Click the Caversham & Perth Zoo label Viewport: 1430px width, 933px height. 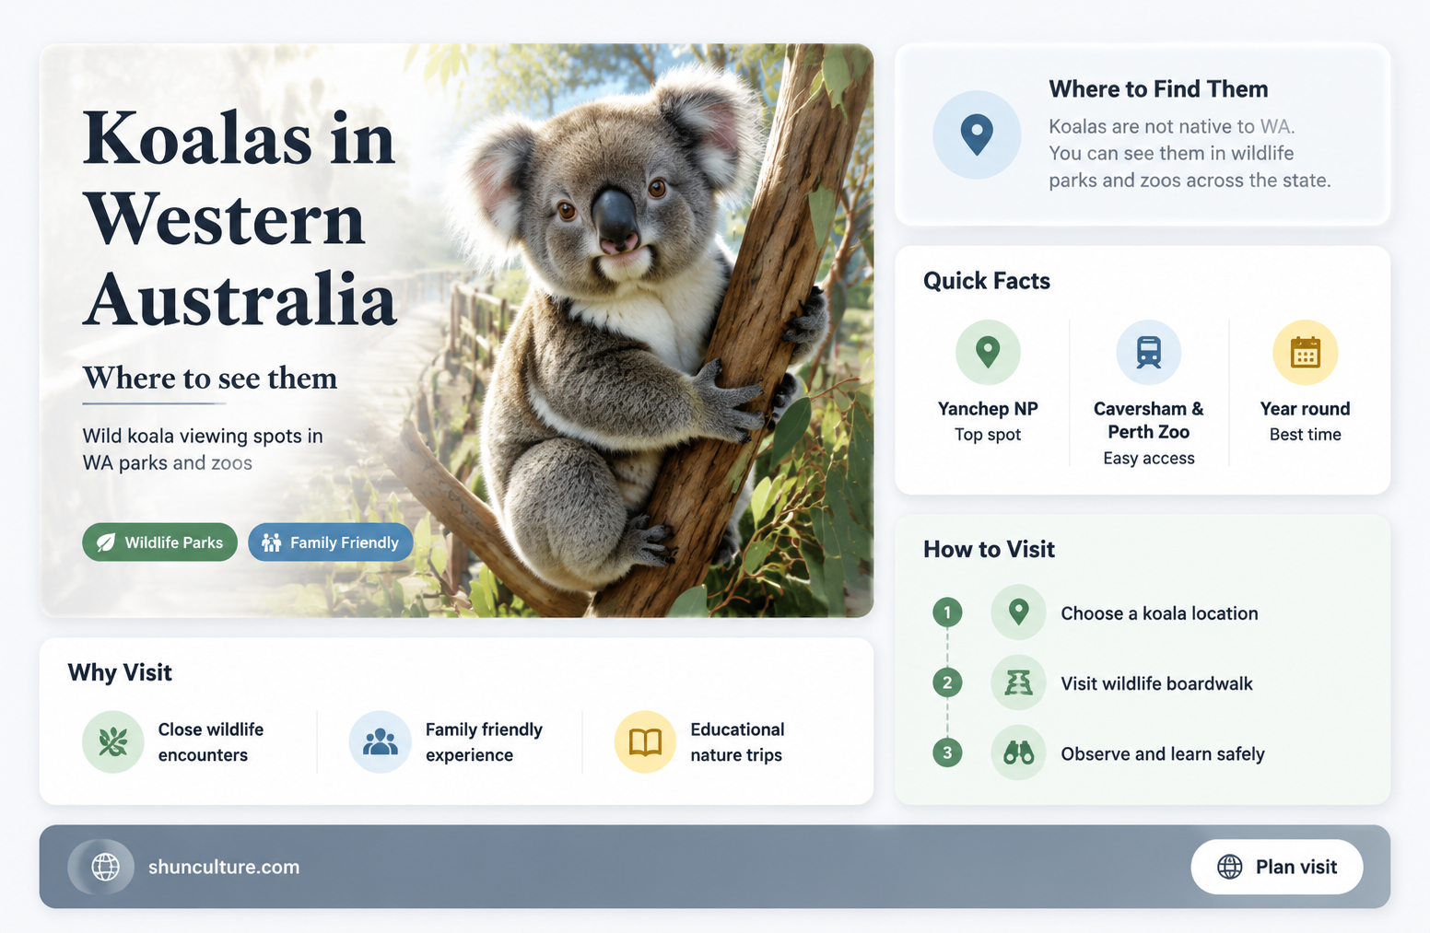(x=1148, y=420)
